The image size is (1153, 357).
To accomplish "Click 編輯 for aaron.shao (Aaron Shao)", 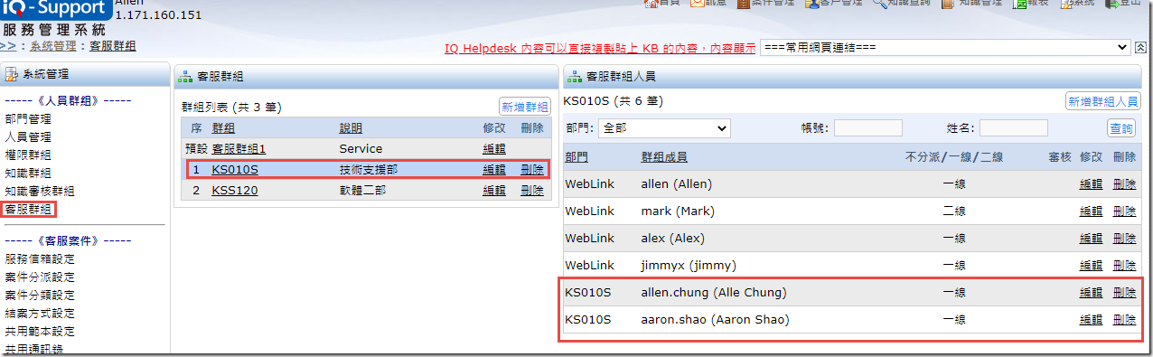I will (x=1092, y=319).
